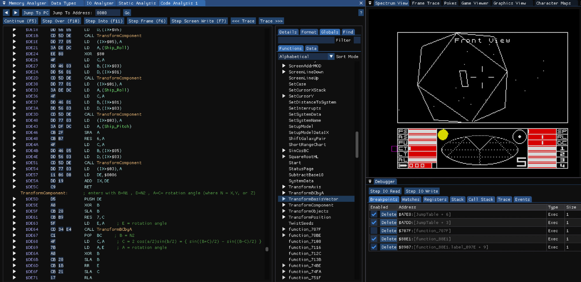The image size is (581, 282).
Task: Close the Code Analysis panel with X
Action: point(361,3)
